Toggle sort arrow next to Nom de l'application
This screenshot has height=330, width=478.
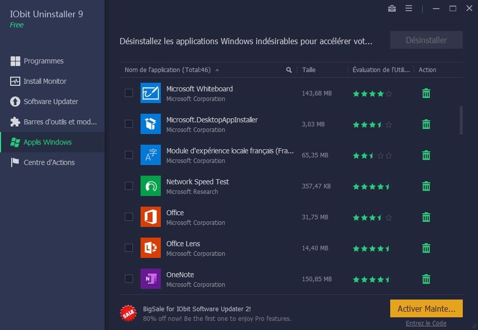point(217,70)
